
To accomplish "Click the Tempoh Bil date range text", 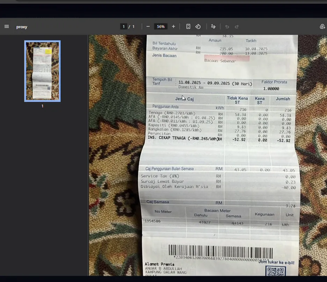I will (x=215, y=83).
